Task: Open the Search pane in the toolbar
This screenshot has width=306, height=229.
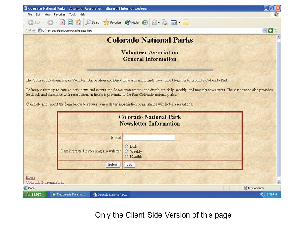Action: tap(93, 23)
